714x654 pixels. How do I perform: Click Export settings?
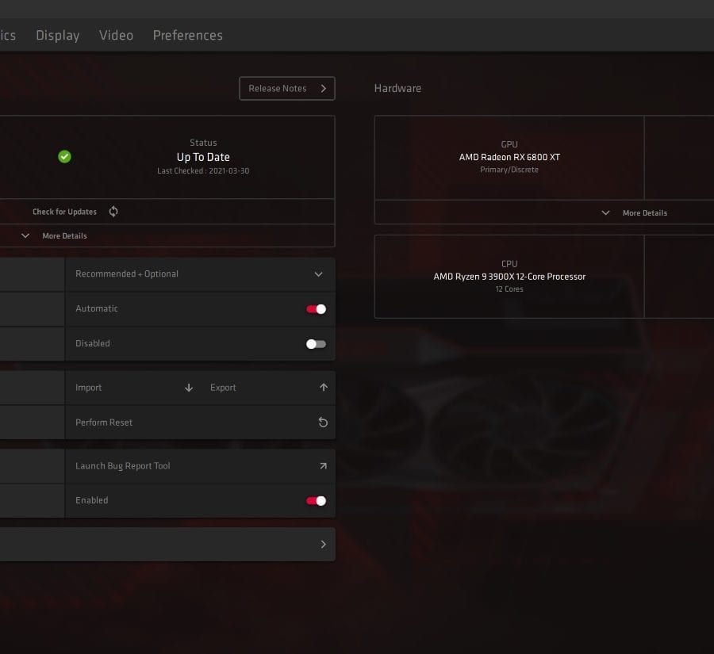tap(223, 388)
